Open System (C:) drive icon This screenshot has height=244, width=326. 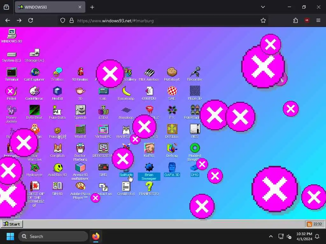pyautogui.click(x=12, y=55)
